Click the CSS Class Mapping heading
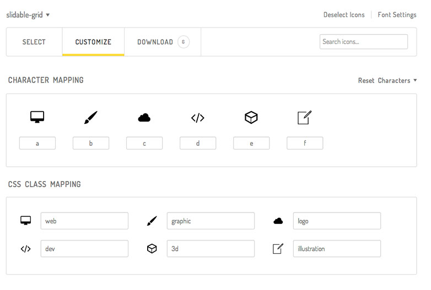Screen dimensions: 431x290 45,184
